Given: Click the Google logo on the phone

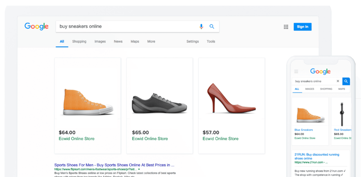Looking at the screenshot, I should (x=321, y=71).
